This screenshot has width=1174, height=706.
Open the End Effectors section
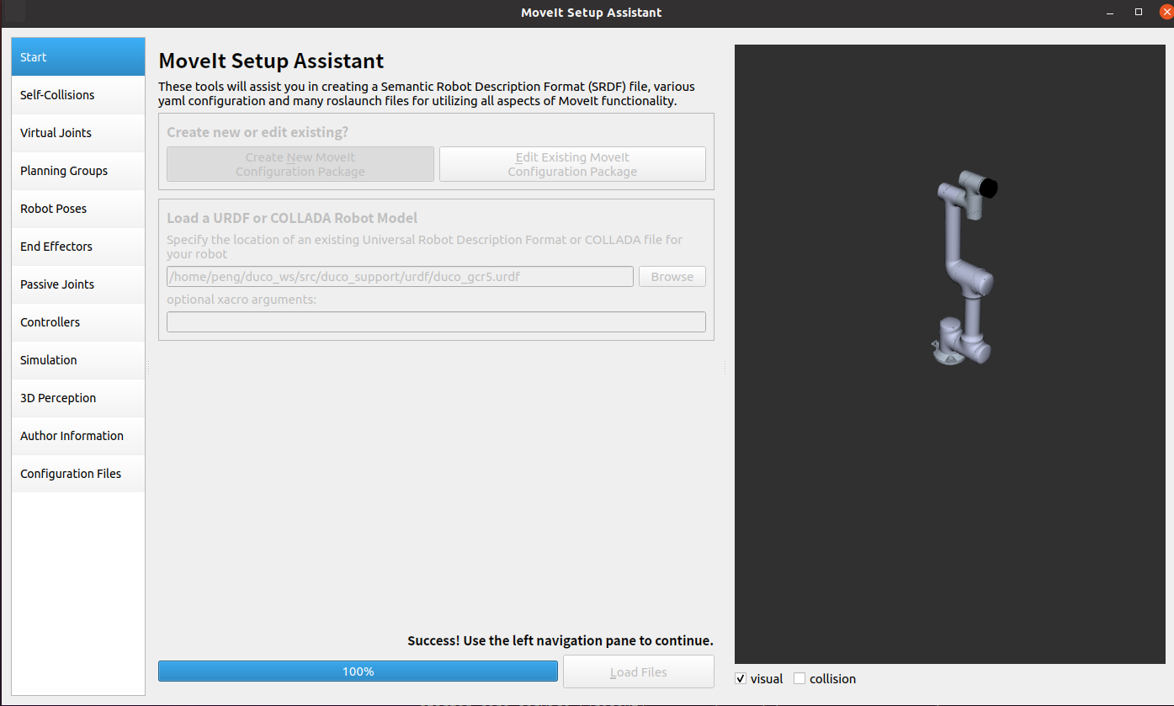[78, 247]
